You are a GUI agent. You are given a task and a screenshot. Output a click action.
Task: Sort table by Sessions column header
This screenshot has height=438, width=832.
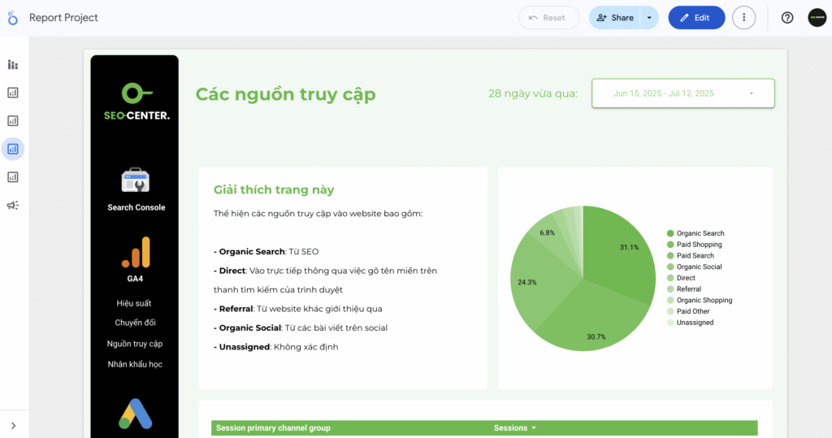coord(514,428)
